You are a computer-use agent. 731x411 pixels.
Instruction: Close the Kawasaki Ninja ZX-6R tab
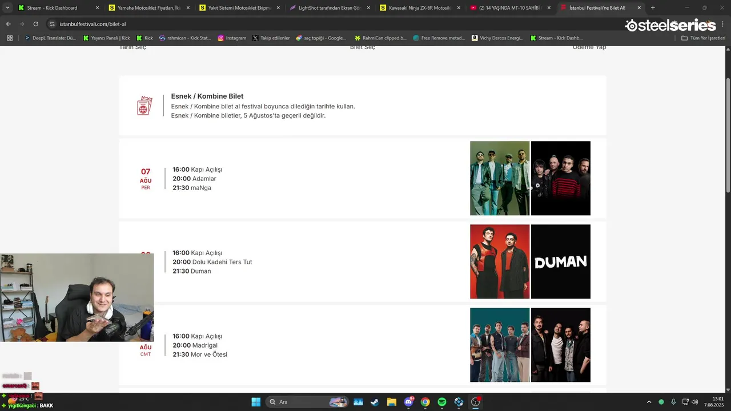point(459,8)
